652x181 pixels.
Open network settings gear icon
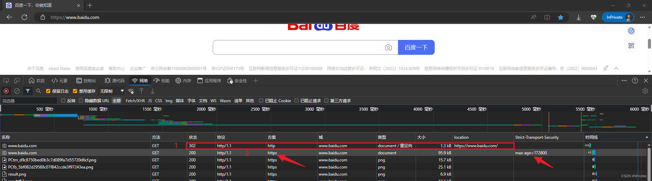point(645,91)
